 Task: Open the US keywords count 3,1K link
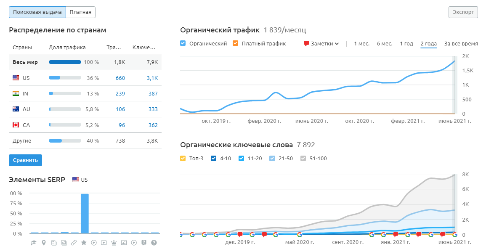152,78
